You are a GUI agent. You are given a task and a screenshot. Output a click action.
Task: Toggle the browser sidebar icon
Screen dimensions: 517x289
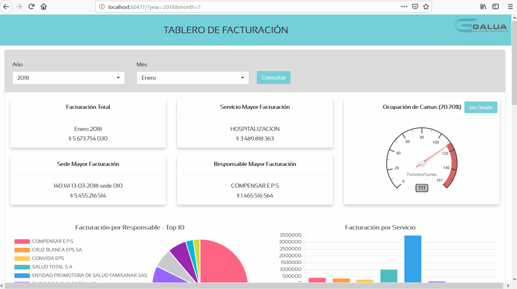tap(496, 7)
